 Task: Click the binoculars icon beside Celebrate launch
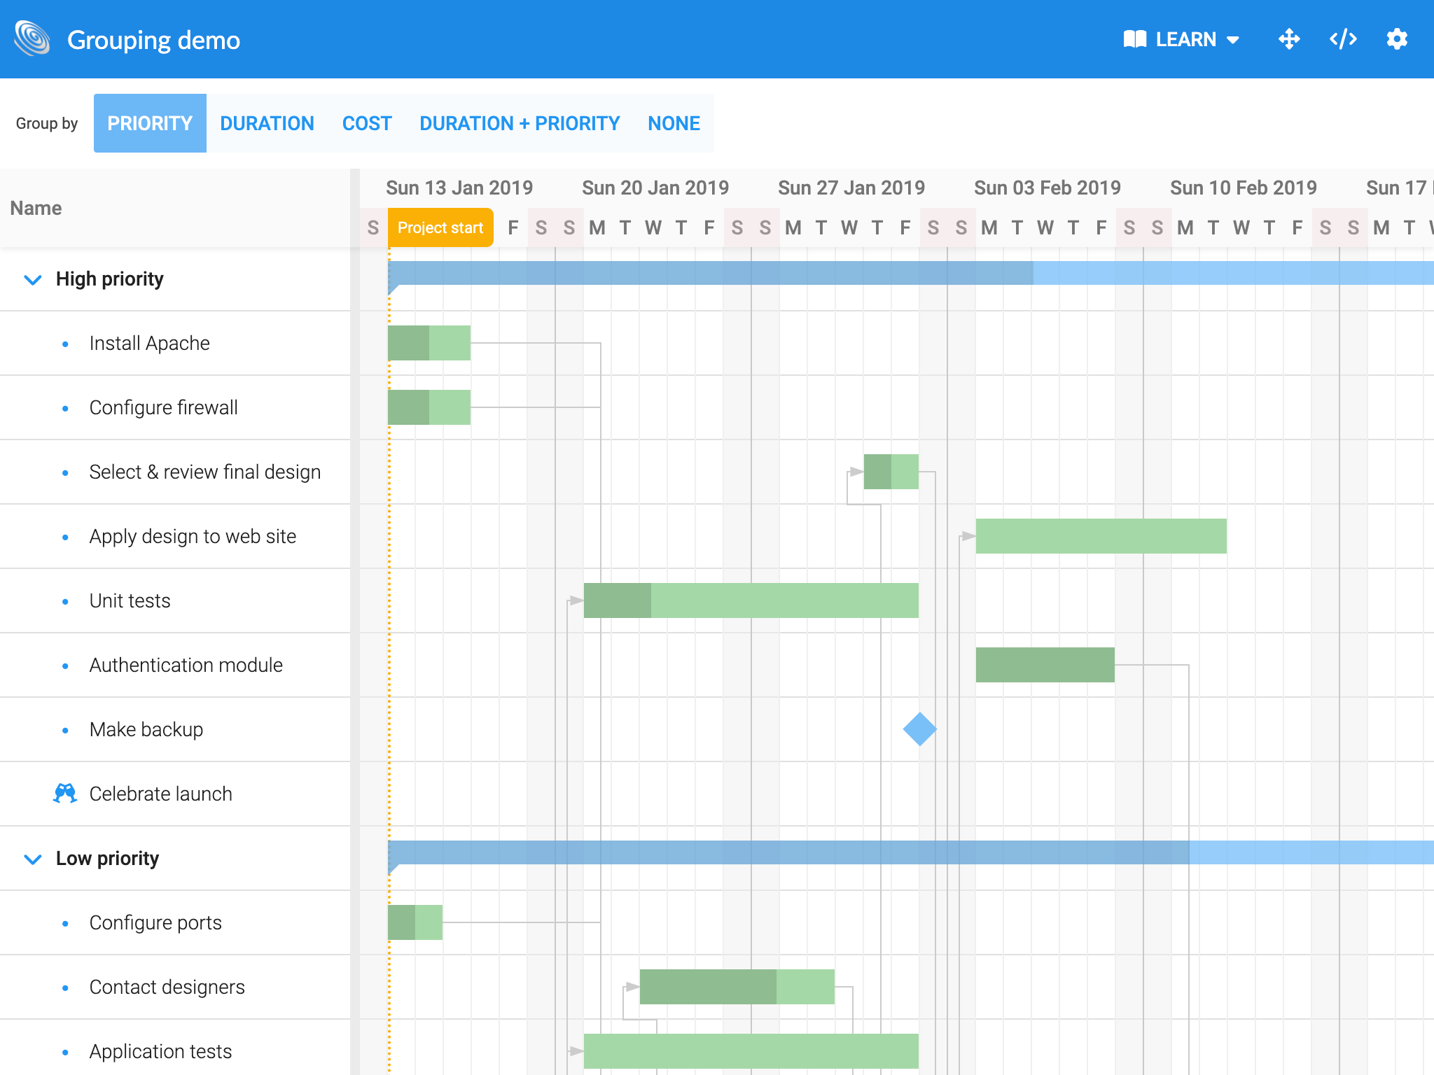pyautogui.click(x=64, y=793)
